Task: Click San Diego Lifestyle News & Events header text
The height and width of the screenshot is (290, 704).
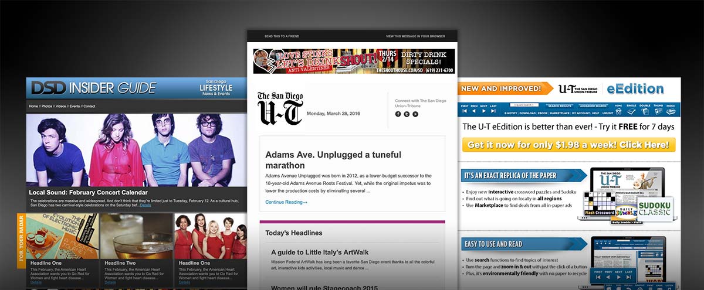Action: point(216,87)
